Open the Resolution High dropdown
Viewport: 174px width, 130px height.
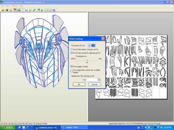(91, 80)
